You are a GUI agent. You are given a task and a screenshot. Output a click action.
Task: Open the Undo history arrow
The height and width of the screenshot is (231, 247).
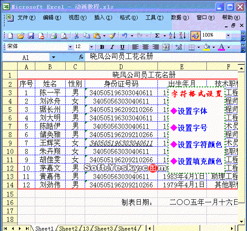(x=132, y=36)
